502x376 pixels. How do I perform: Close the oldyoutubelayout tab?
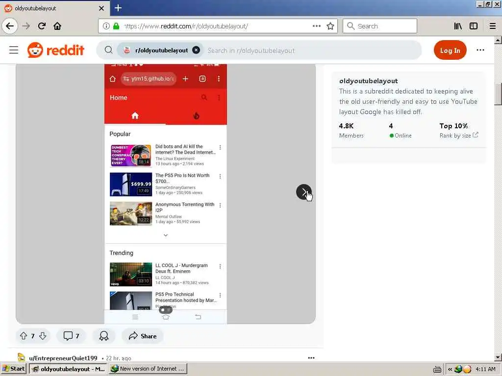101,8
